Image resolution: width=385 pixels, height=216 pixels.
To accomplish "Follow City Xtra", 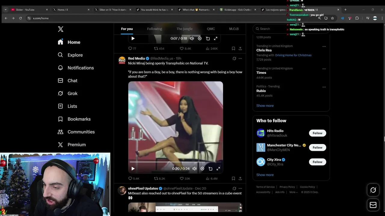I will (317, 162).
